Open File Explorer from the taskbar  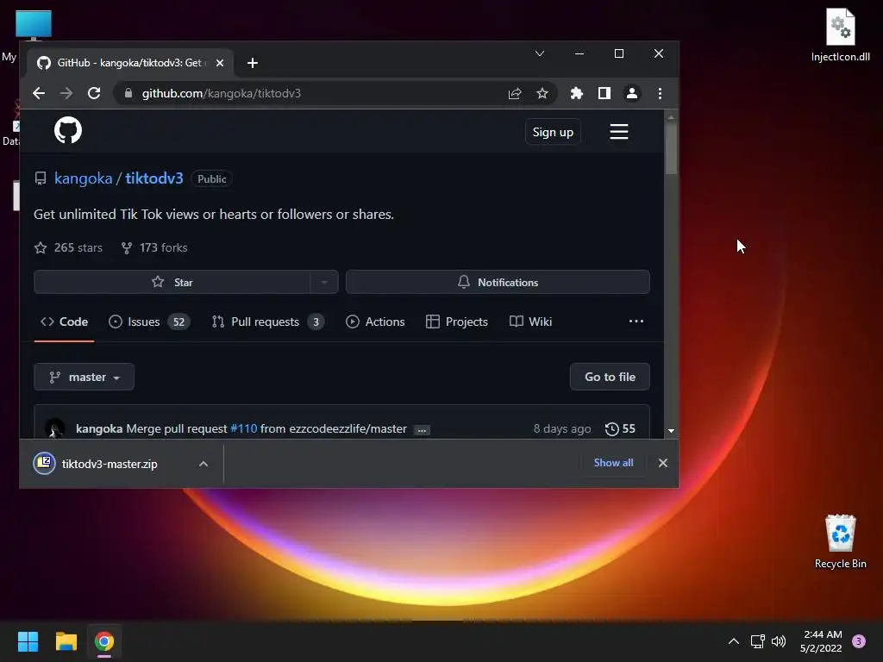66,641
